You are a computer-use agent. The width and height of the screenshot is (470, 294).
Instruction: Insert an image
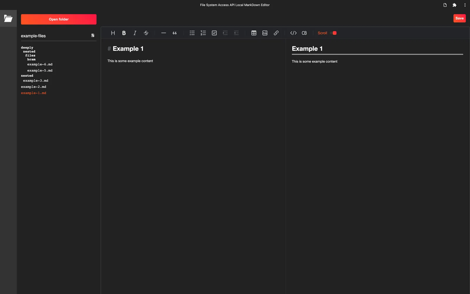[265, 33]
